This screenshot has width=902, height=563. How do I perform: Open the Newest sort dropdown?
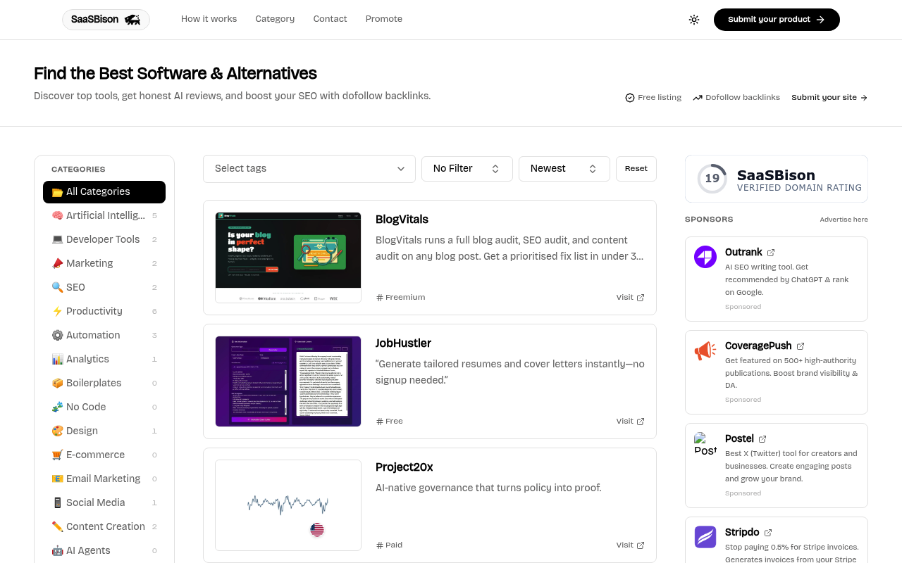[564, 169]
